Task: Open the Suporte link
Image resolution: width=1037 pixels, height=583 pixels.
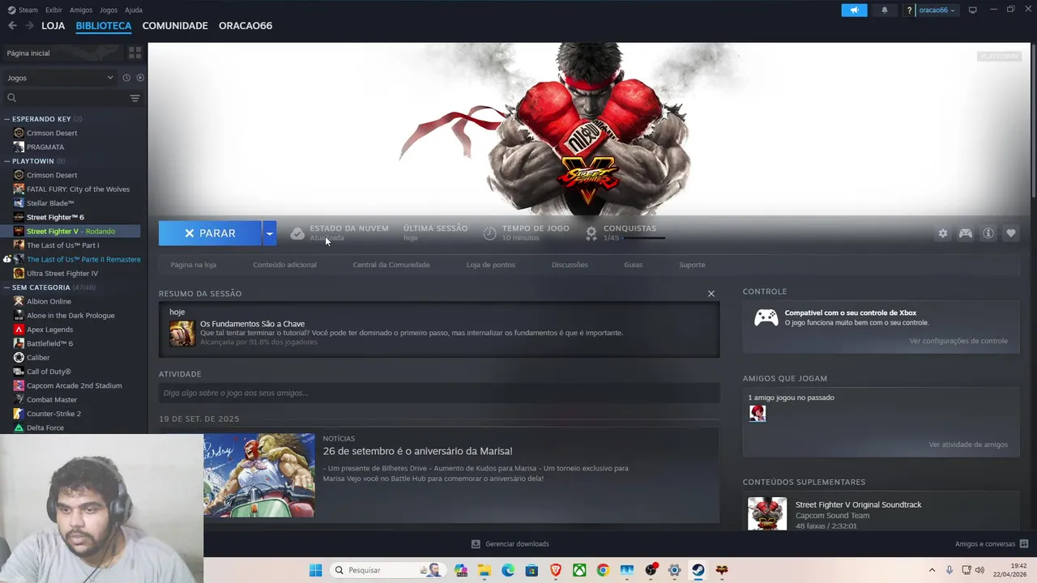Action: pos(692,265)
